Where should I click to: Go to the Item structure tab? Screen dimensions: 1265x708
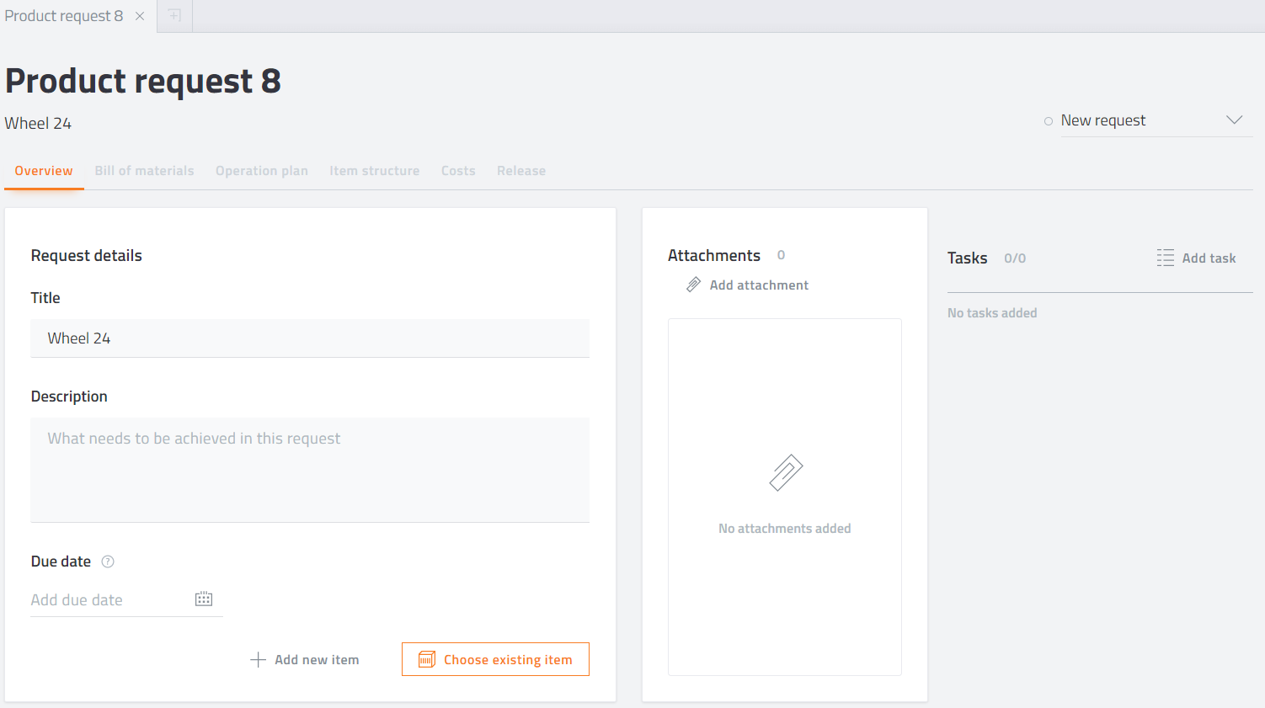pos(374,171)
